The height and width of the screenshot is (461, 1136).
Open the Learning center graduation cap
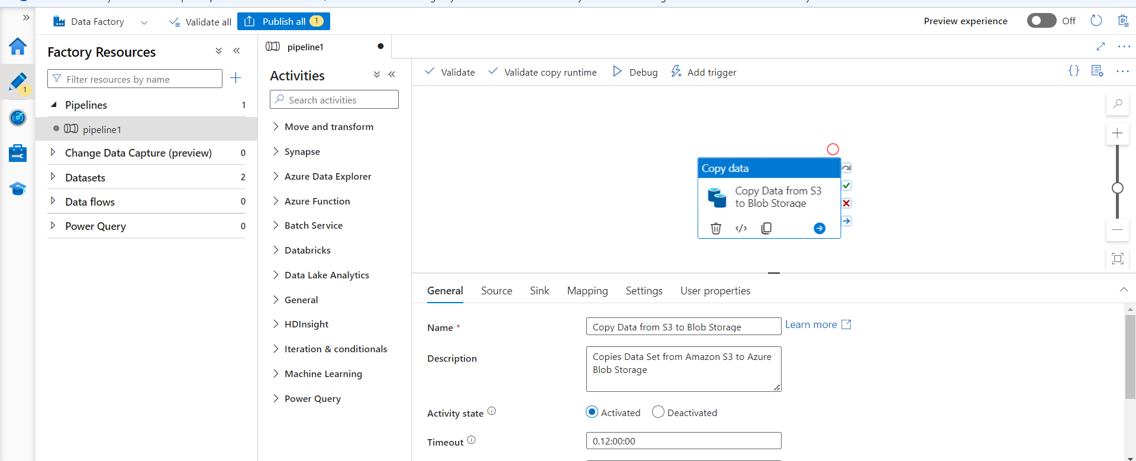click(18, 189)
